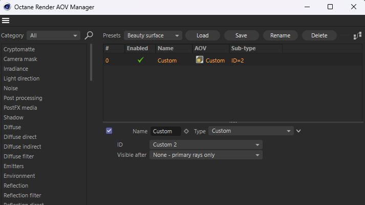Click the Octane logo in title bar
This screenshot has height=205, width=365.
point(7,7)
